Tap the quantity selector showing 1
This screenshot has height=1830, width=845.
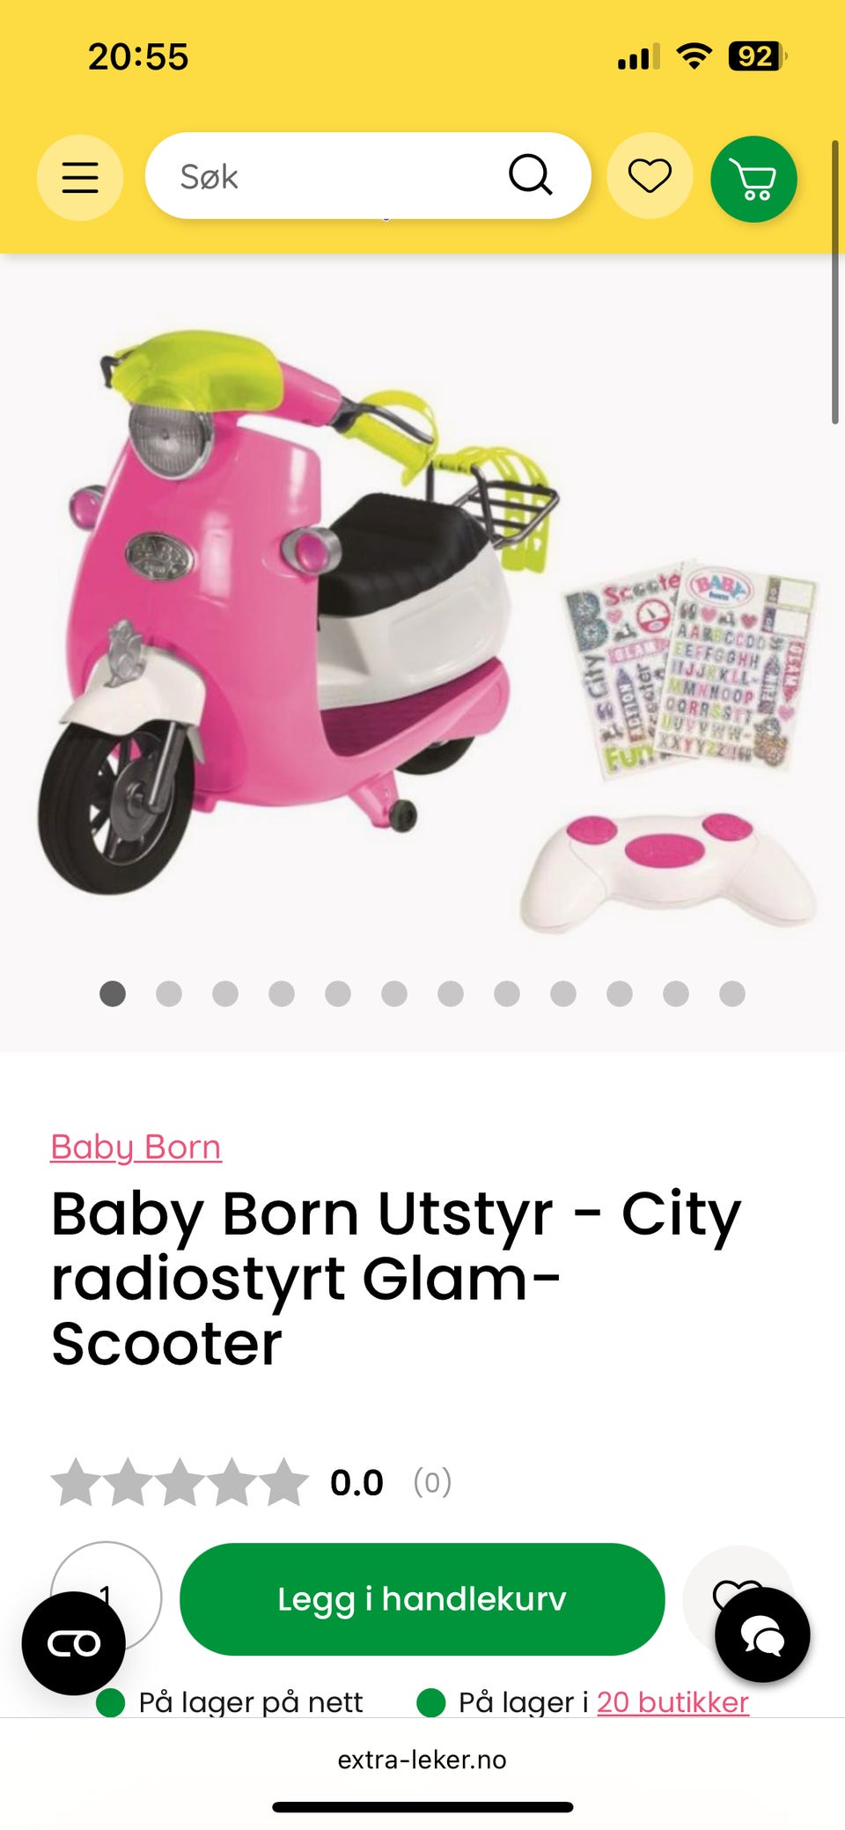point(106,1596)
